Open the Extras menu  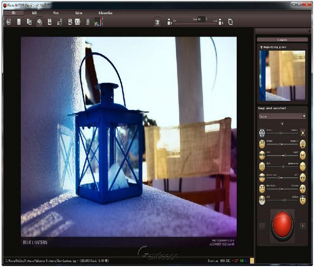coord(79,13)
